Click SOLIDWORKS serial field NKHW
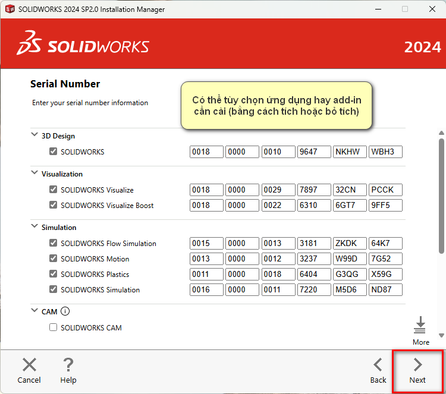This screenshot has height=394, width=446. pyautogui.click(x=350, y=152)
